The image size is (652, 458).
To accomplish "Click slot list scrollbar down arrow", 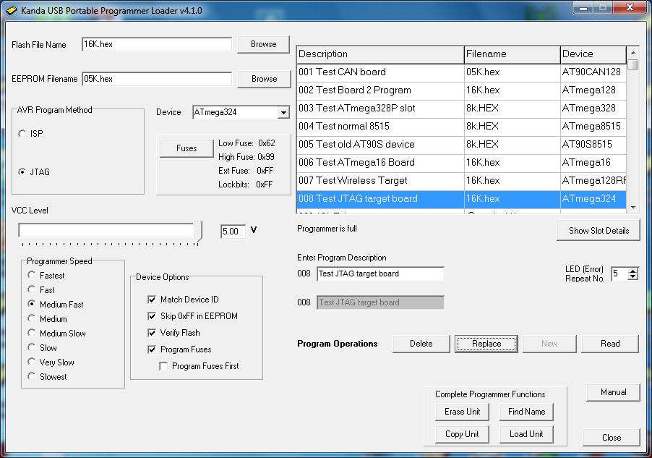I will pos(633,208).
